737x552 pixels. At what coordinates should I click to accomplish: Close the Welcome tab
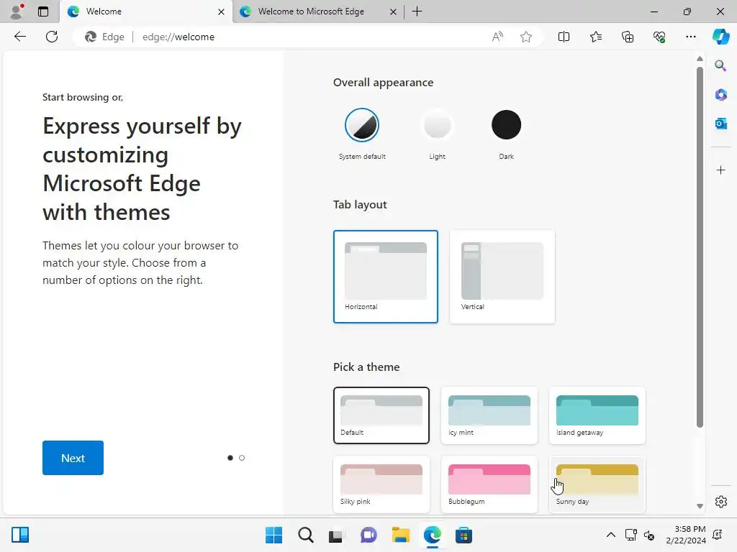221,11
